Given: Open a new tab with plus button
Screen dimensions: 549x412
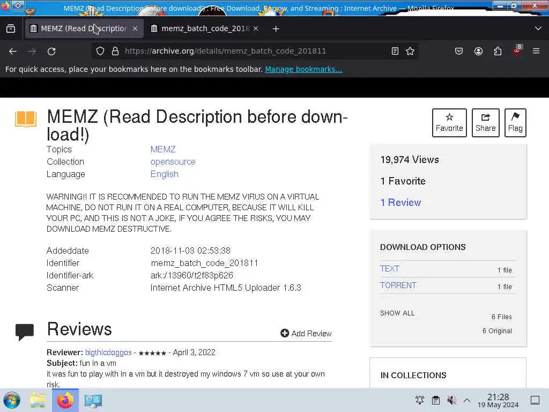Looking at the screenshot, I should pyautogui.click(x=276, y=29).
